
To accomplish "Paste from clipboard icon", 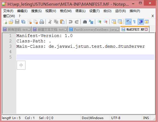I will (x=62, y=22).
